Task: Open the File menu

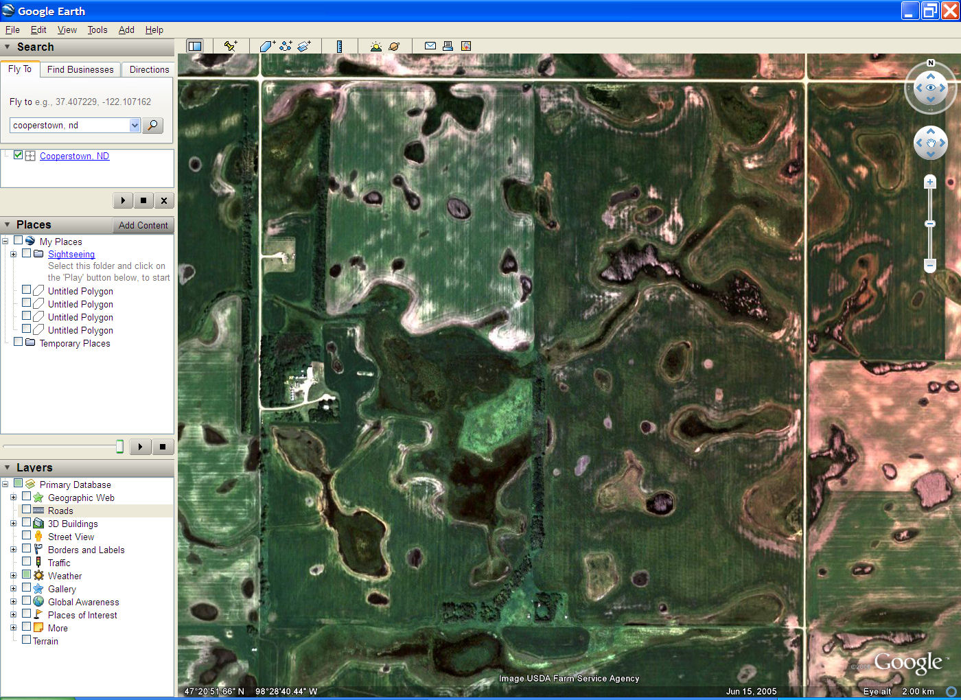Action: 12,30
